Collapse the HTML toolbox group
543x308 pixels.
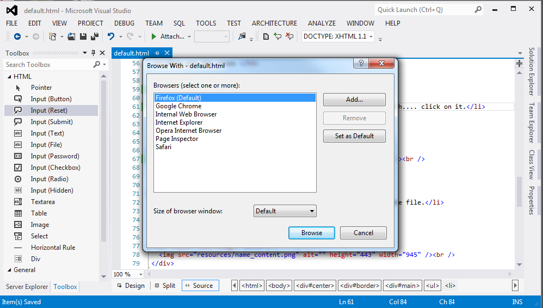9,77
